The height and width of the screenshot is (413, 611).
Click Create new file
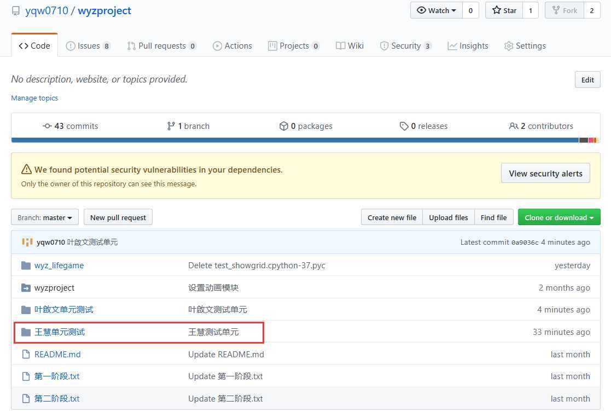392,217
